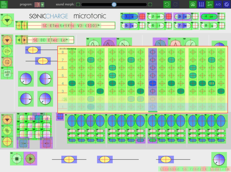Click the save disk icon for drum patch
Screen dimensions: 231x172
7,62
